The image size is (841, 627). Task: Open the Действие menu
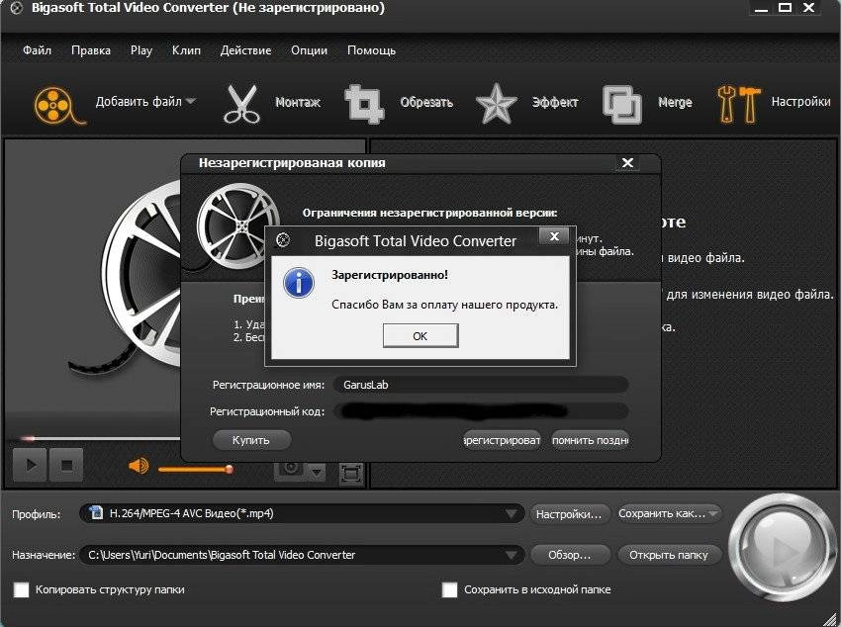[245, 50]
